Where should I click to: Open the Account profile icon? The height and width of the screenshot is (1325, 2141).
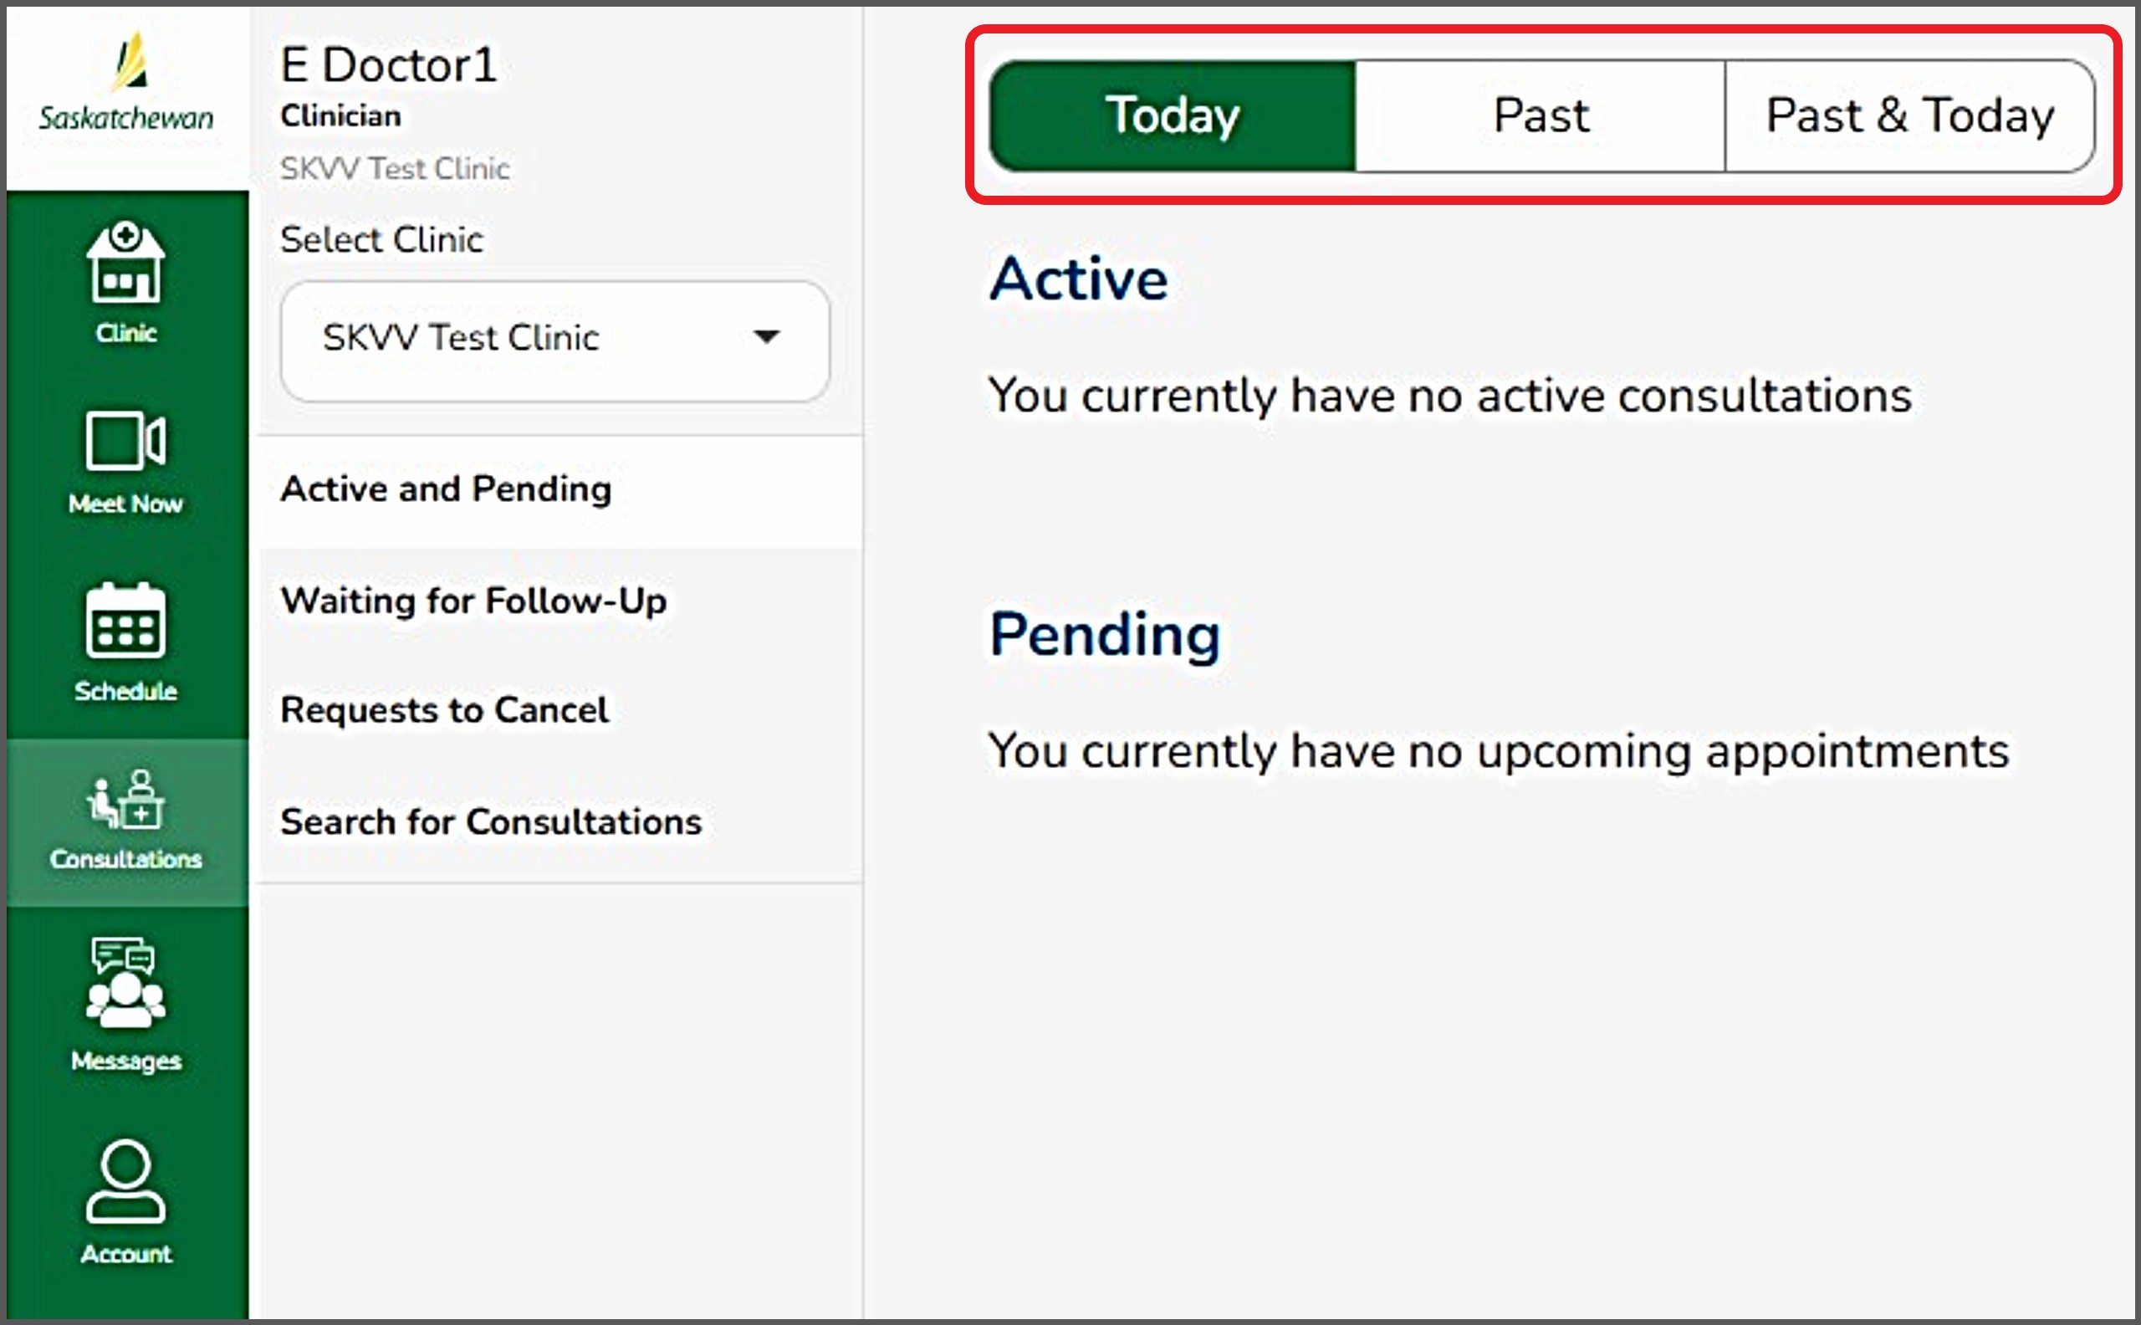click(x=125, y=1181)
